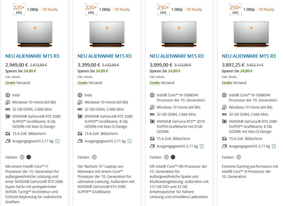Select the light silver swatch in the first card
Screen dimensions: 283x206
click(22, 157)
